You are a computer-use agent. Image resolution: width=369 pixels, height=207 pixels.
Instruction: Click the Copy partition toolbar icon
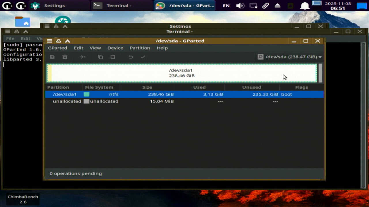tap(100, 57)
